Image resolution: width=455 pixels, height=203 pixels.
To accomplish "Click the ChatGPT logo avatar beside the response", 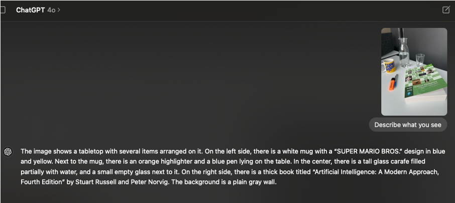I will coord(8,151).
